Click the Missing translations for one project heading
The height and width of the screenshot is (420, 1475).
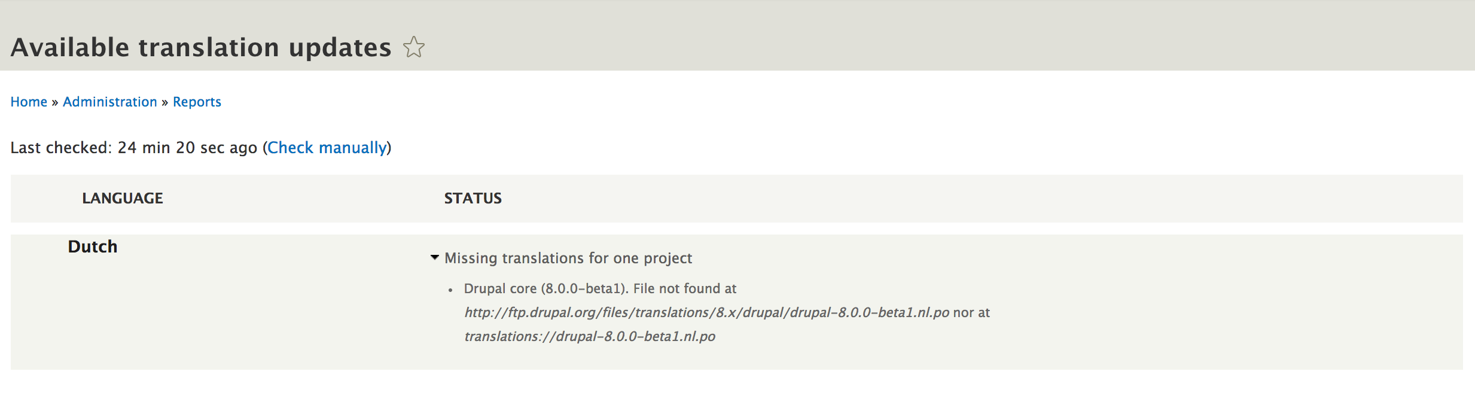(568, 258)
